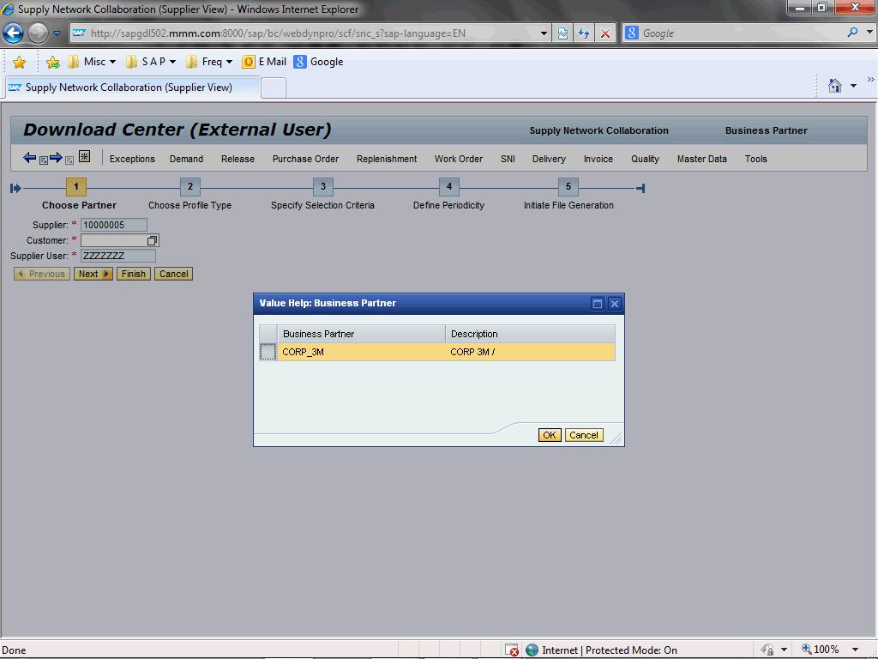
Task: Open the S A P favorites folder
Action: click(x=151, y=62)
